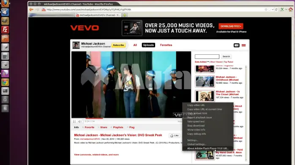Launch Firefox from the Ubuntu dock

coord(5,3)
